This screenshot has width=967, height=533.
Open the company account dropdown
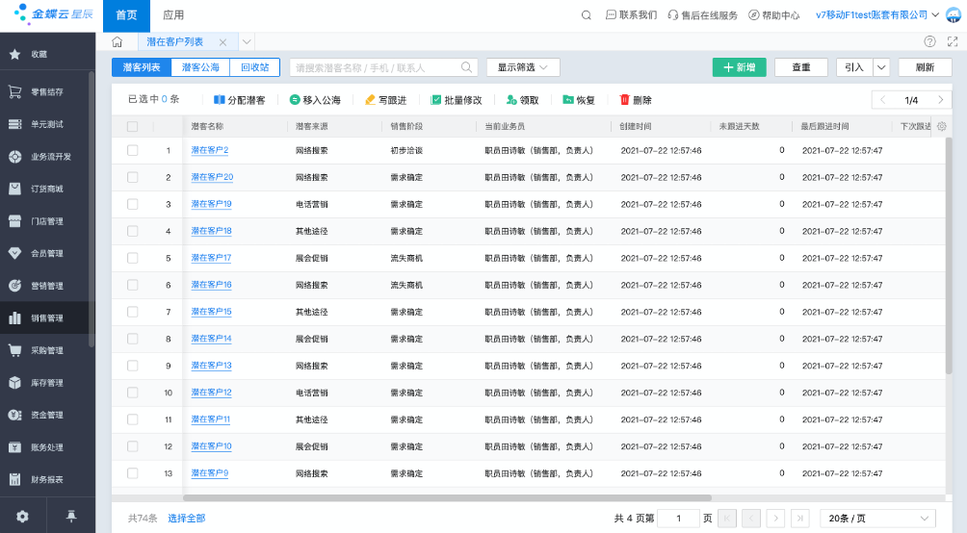point(877,14)
